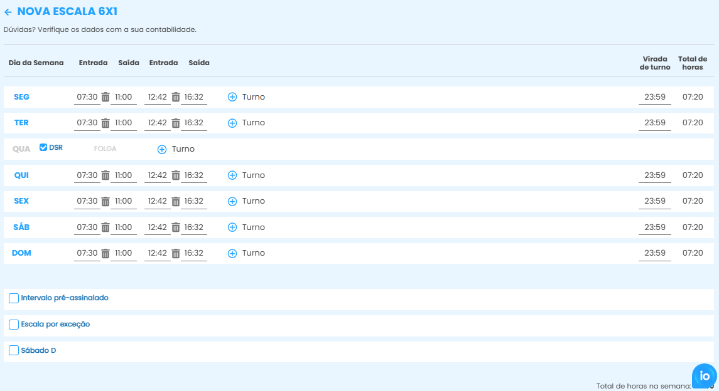Add a Turno to the DOM row
Viewport: 719px width, 391px height.
232,253
